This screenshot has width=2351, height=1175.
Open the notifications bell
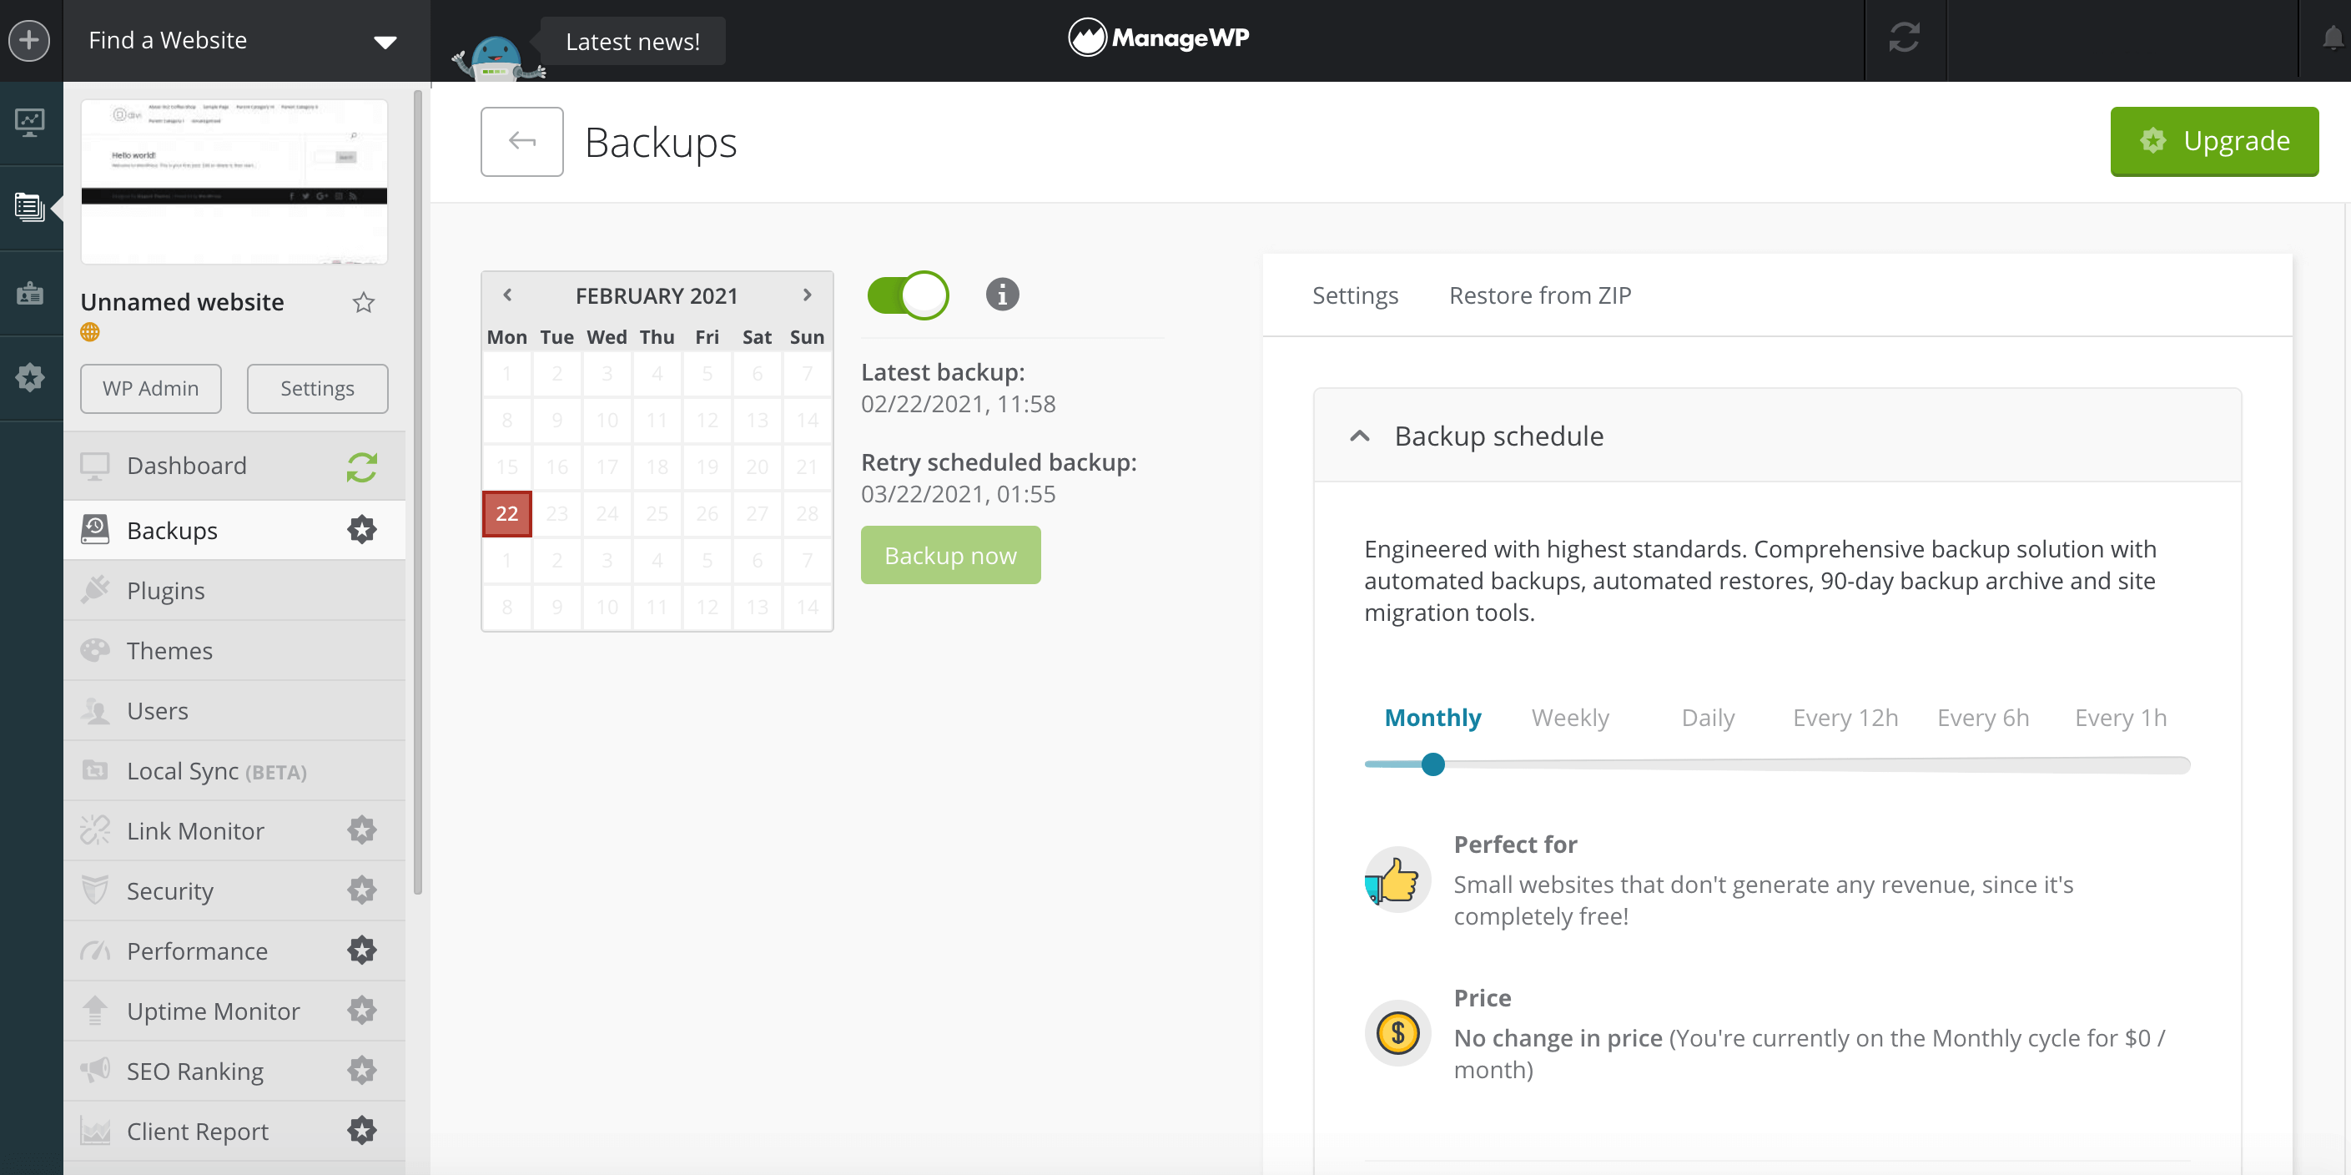(2332, 38)
